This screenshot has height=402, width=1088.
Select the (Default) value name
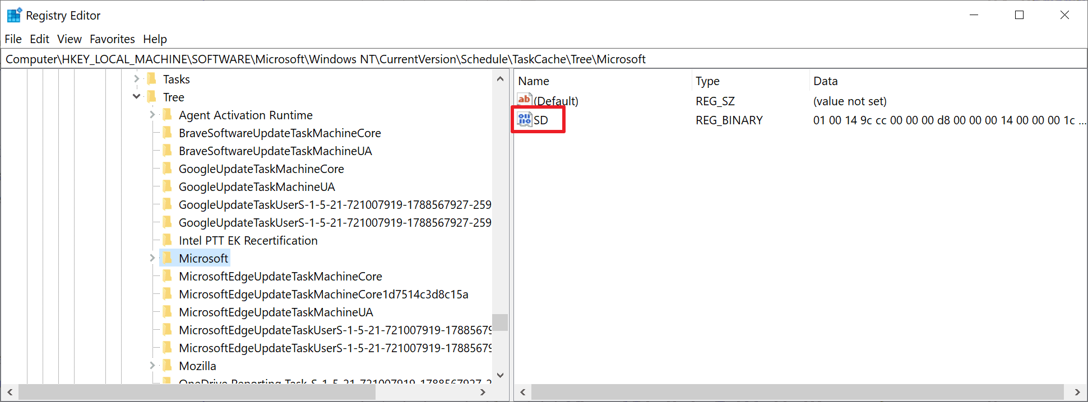pos(556,101)
